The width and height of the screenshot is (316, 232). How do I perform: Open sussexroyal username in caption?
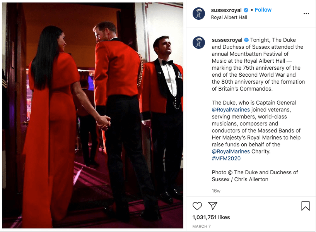[x=227, y=40]
